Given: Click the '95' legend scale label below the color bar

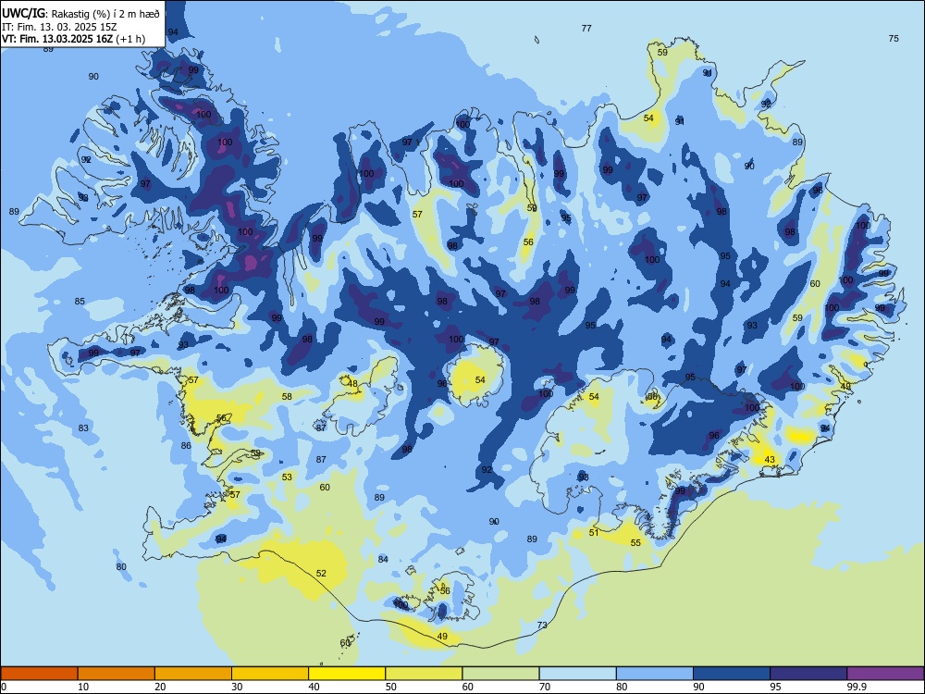Looking at the screenshot, I should [x=776, y=687].
